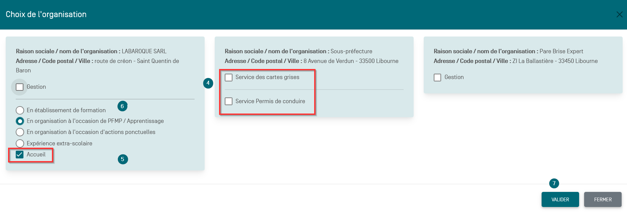
Task: Click the VALIDER button
Action: click(560, 199)
